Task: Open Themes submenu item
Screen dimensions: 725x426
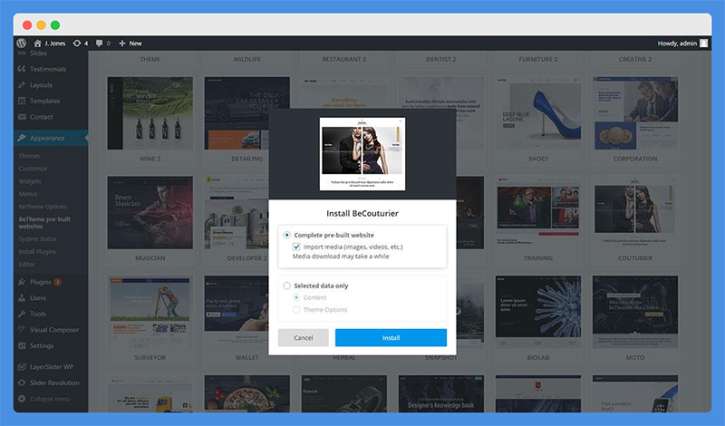Action: point(29,156)
